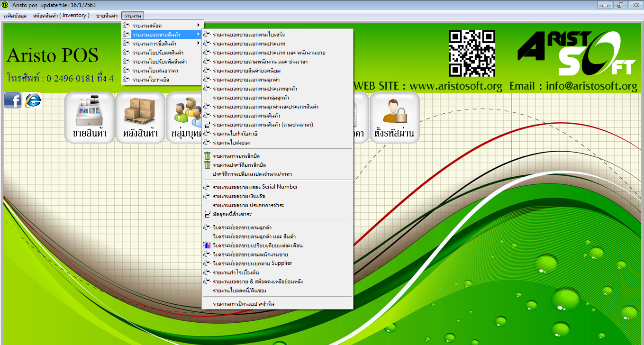
Task: Open รายงานการปิดรอบประจำวัน
Action: (277, 304)
